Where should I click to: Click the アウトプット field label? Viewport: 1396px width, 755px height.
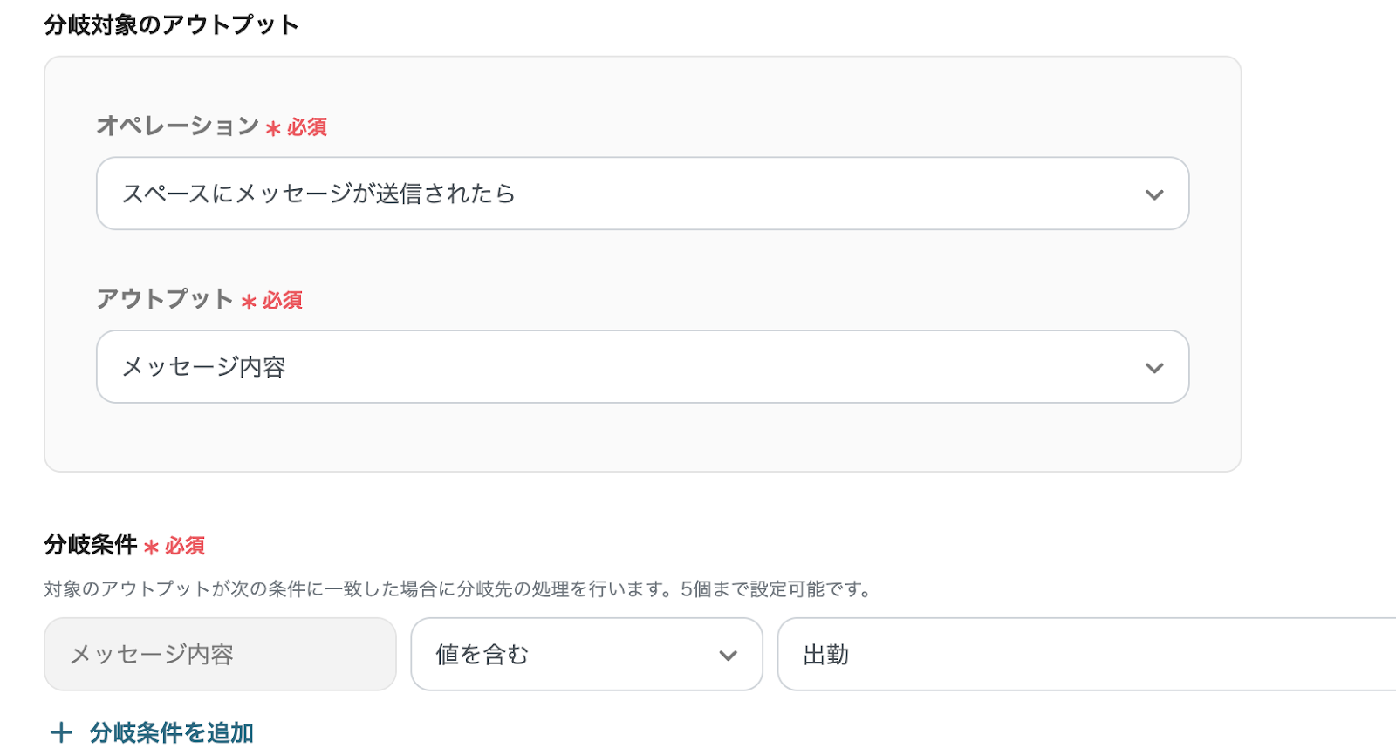[x=164, y=299]
